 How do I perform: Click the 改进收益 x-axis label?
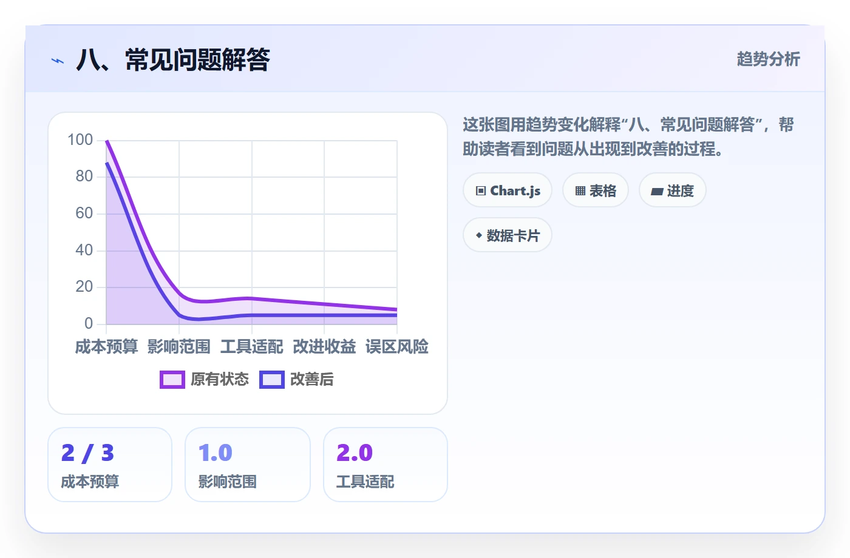(324, 347)
